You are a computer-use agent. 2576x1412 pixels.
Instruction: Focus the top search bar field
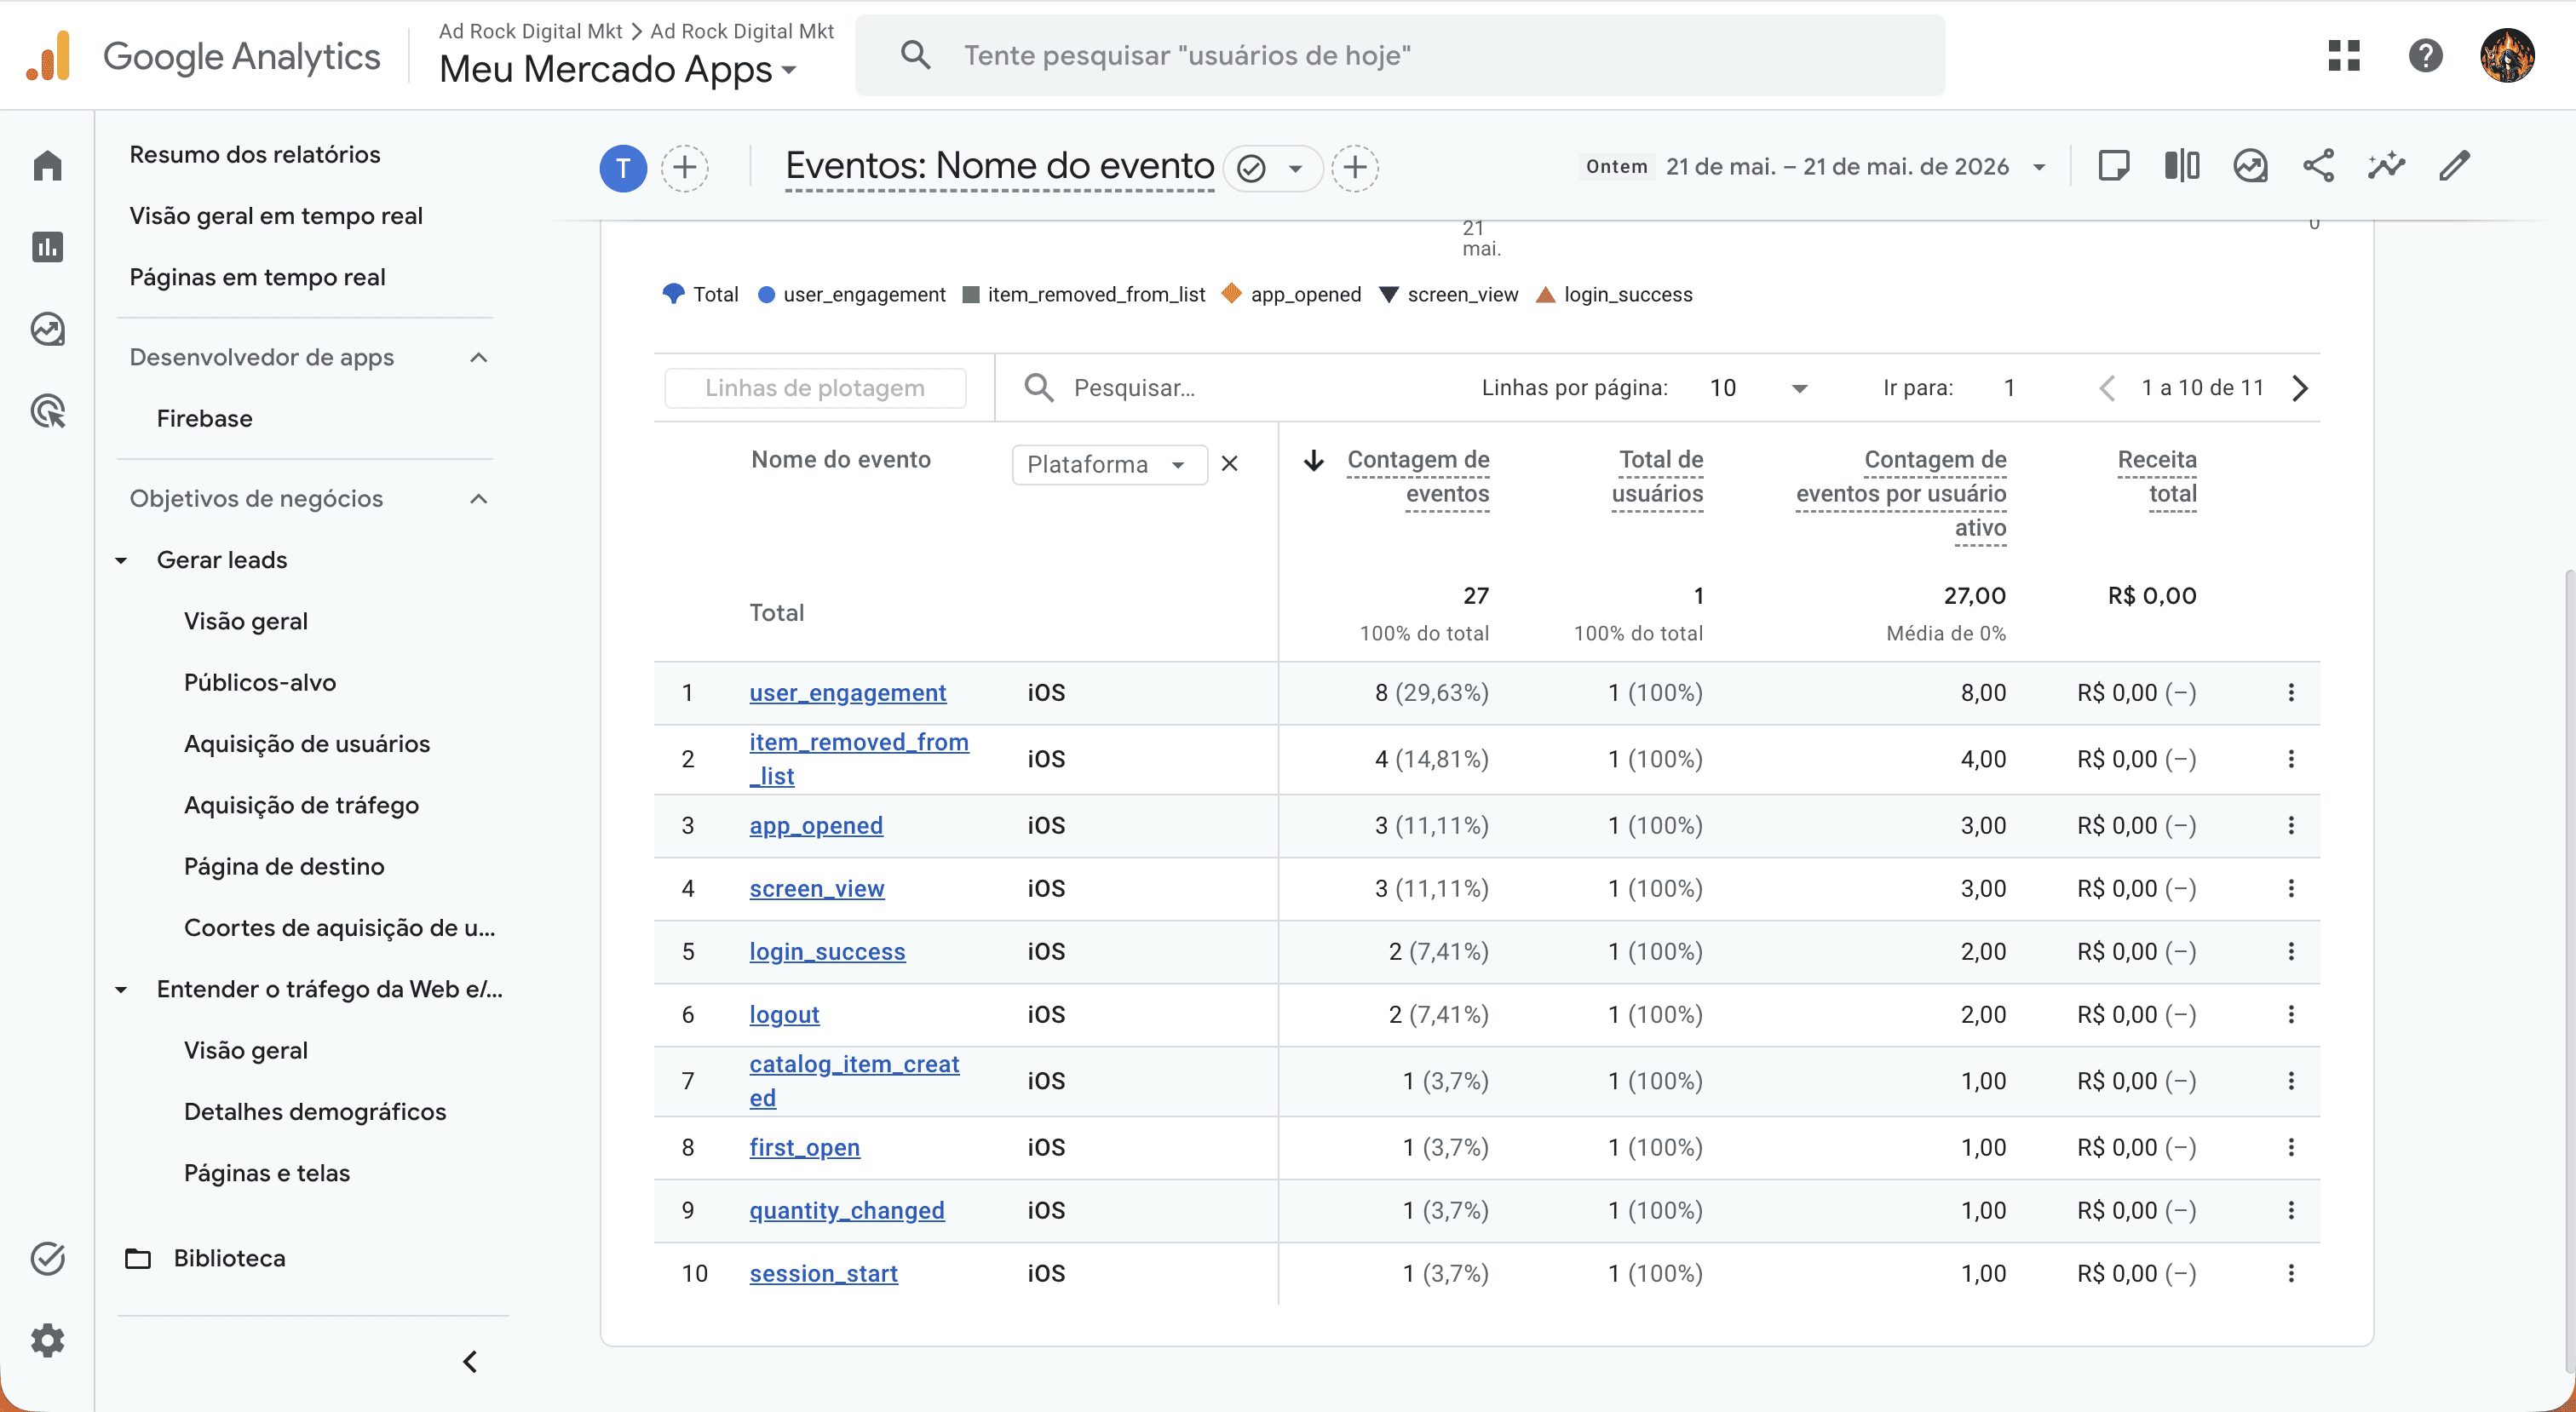click(1400, 55)
